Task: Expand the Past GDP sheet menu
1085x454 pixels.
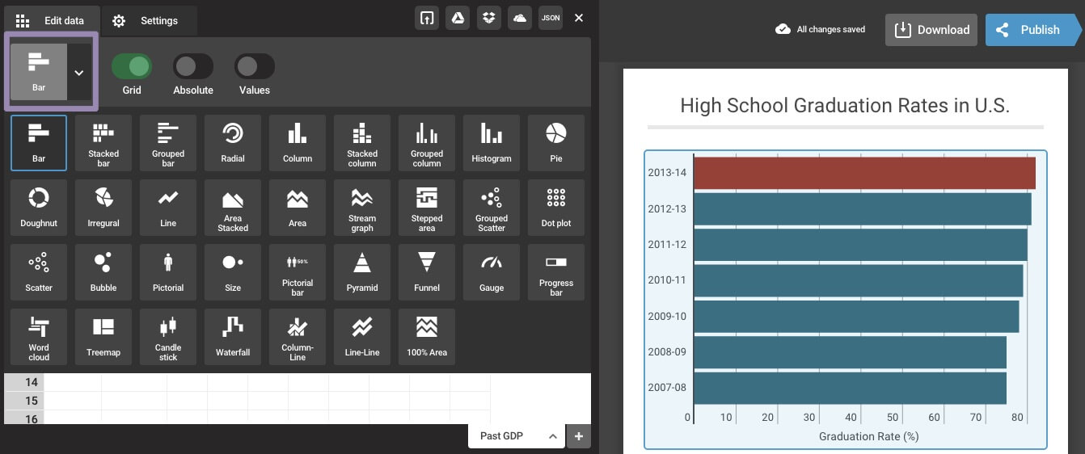Action: pos(553,436)
